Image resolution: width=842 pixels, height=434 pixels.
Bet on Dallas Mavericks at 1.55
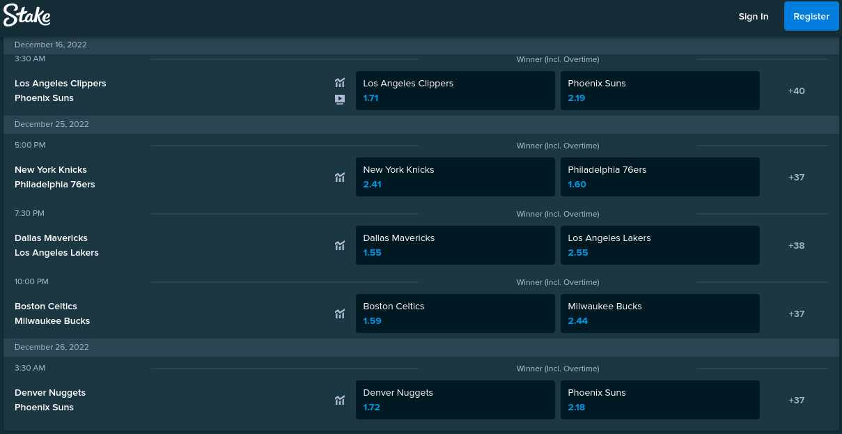455,245
